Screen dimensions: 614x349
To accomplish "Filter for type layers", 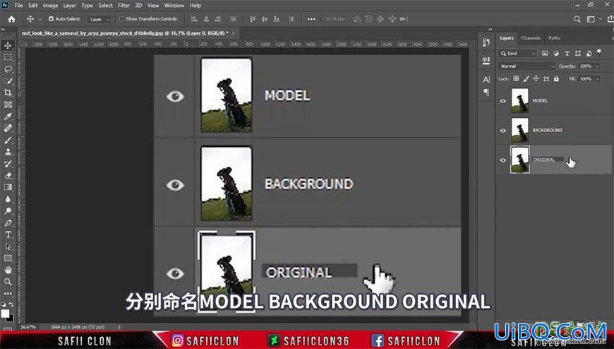I will (x=567, y=53).
